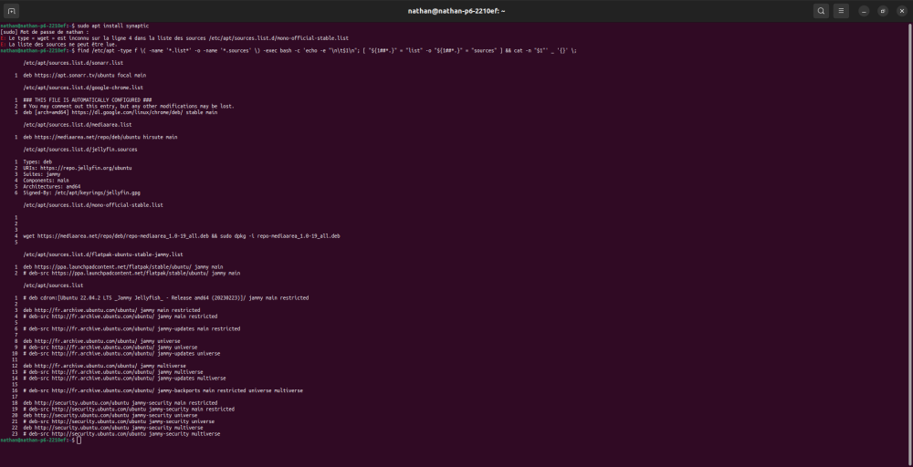Viewport: 913px width, 467px height.
Task: Minimize the terminal window
Action: tap(864, 11)
